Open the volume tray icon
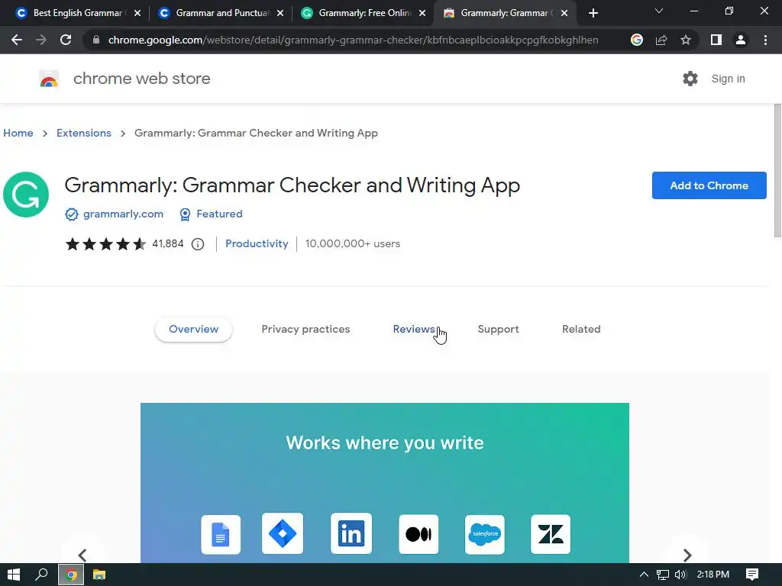 (680, 575)
